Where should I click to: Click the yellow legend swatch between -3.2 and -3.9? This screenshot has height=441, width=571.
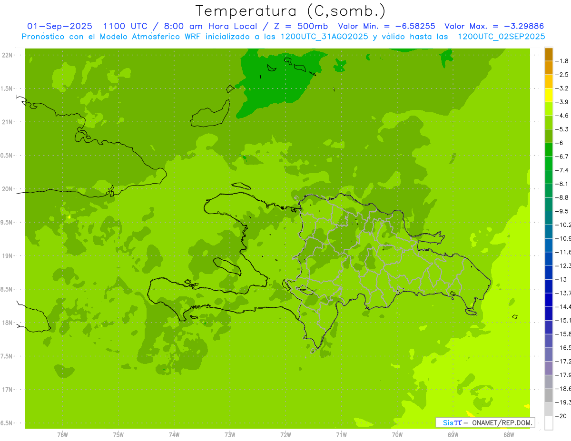click(x=549, y=95)
